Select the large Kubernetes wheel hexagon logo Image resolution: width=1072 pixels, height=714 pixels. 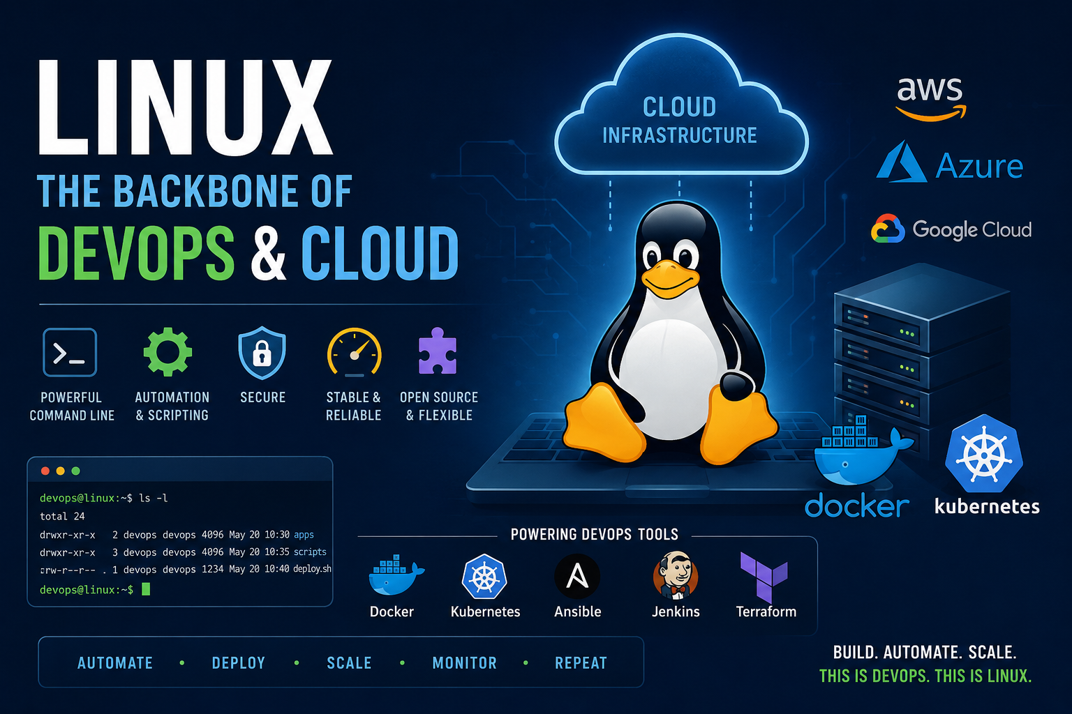[984, 454]
